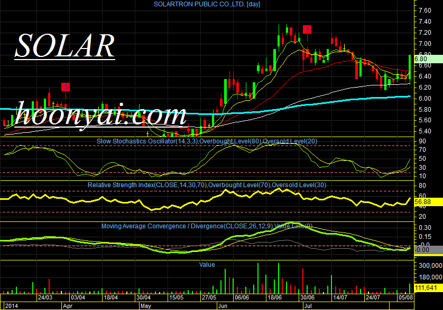The image size is (443, 310).
Task: Click the 50 level on the stochastic axis
Action: (x=422, y=159)
